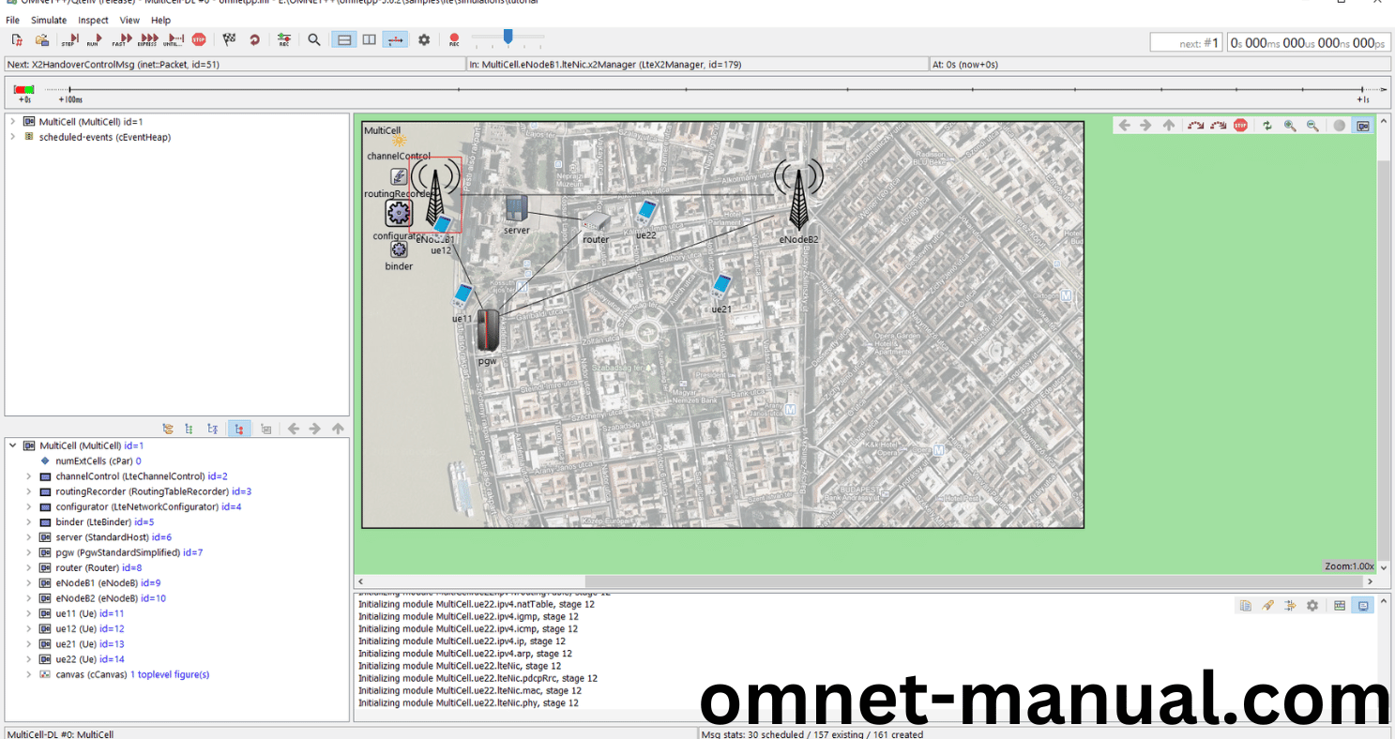Click the STEP simulation button
The width and height of the screenshot is (1395, 739).
click(68, 39)
